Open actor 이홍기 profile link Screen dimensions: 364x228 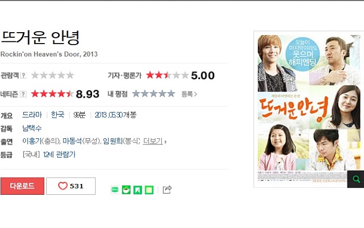(x=32, y=141)
